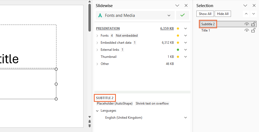
Task: Click the green status dot for External links
Action: tap(178, 50)
